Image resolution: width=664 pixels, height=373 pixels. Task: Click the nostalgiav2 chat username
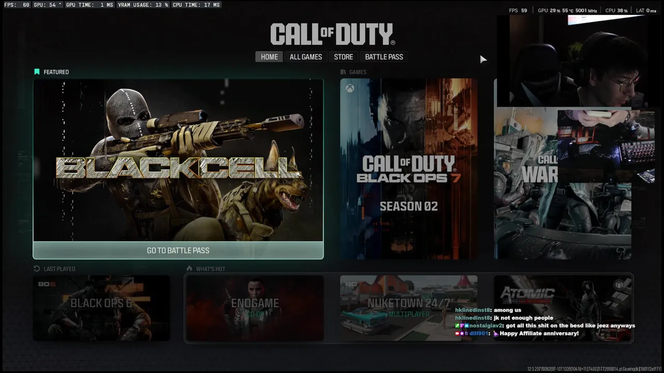coord(486,326)
